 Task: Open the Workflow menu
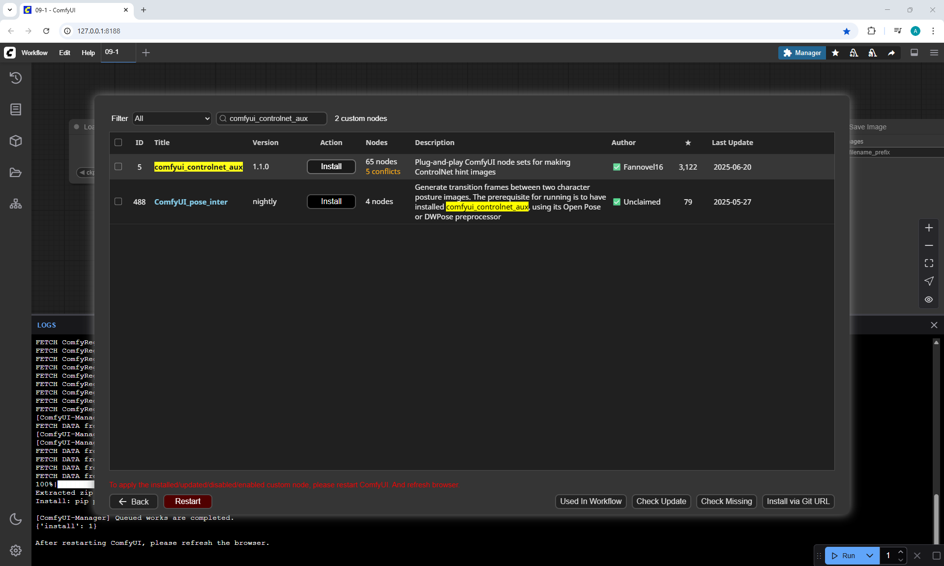(x=34, y=53)
